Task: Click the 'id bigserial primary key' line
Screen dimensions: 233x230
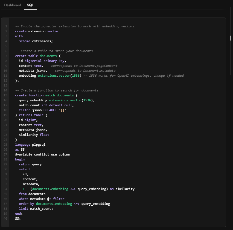Action: [42, 61]
